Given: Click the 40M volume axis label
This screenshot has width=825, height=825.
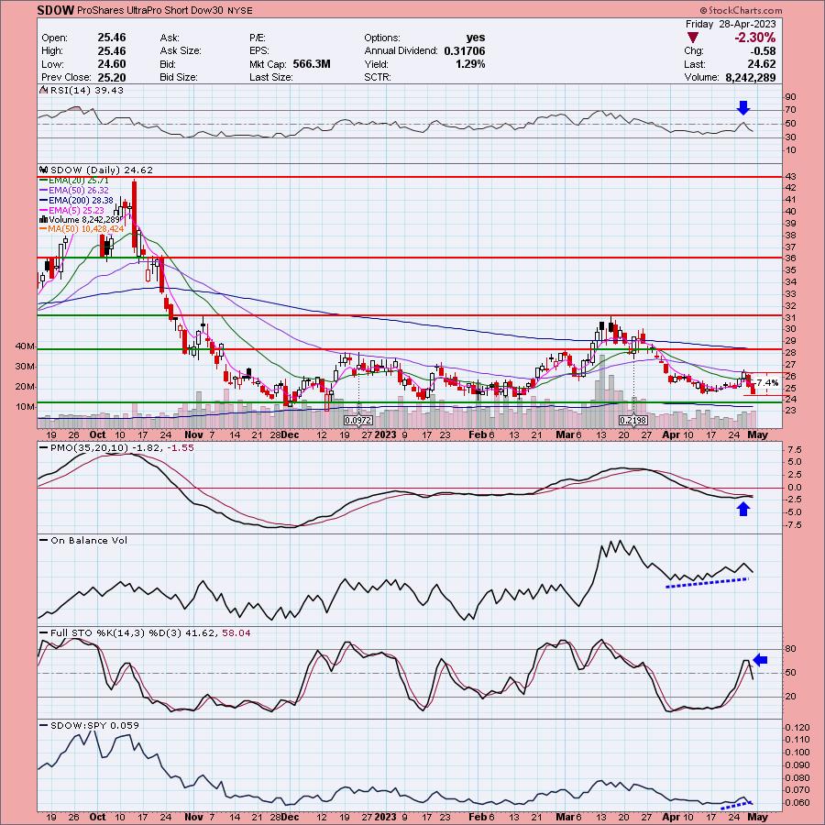Looking at the screenshot, I should 26,346.
